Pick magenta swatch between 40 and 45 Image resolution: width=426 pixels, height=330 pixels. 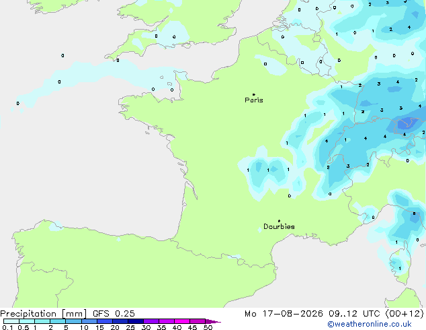pos(182,321)
